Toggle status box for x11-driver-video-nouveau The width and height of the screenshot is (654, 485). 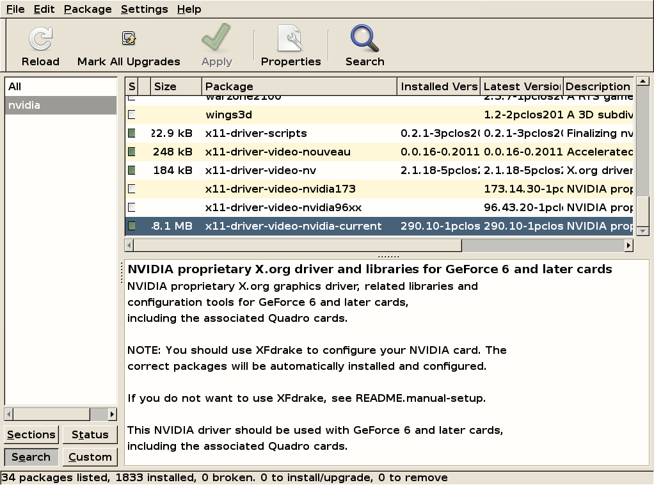(132, 152)
